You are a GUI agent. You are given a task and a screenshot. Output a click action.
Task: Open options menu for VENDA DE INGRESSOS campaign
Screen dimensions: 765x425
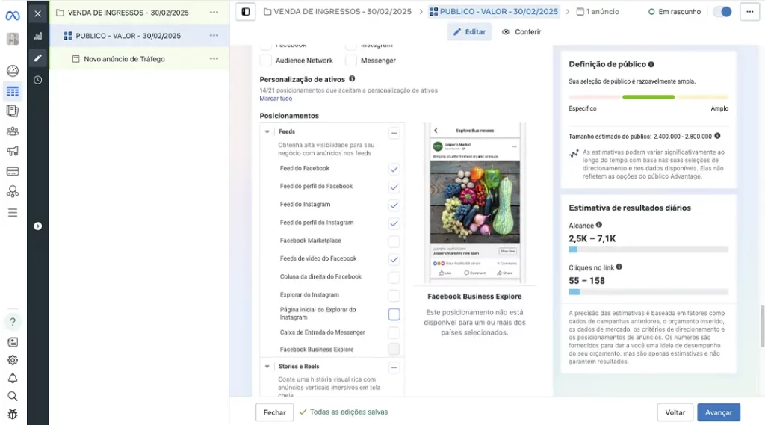[x=214, y=13]
